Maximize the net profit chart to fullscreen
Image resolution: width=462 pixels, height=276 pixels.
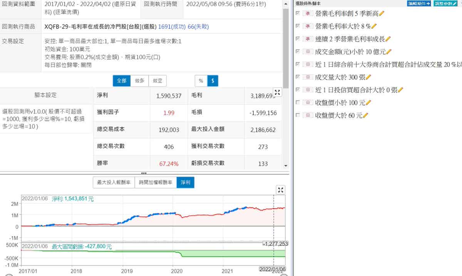coord(281,190)
